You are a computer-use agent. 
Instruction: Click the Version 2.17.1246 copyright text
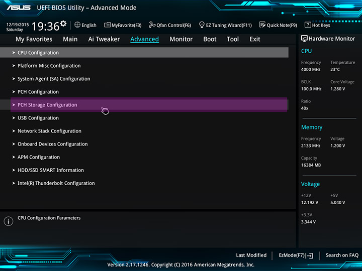(181, 265)
